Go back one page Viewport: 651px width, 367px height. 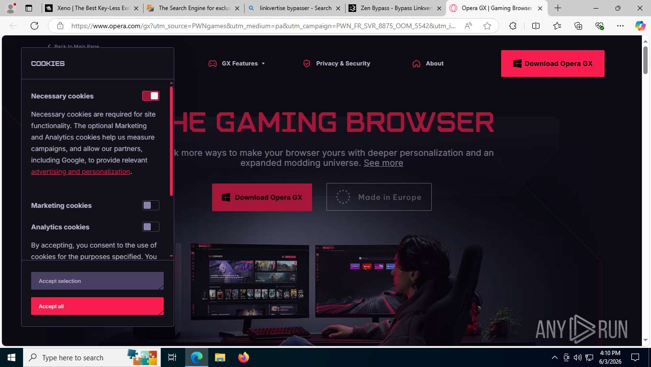click(x=13, y=26)
